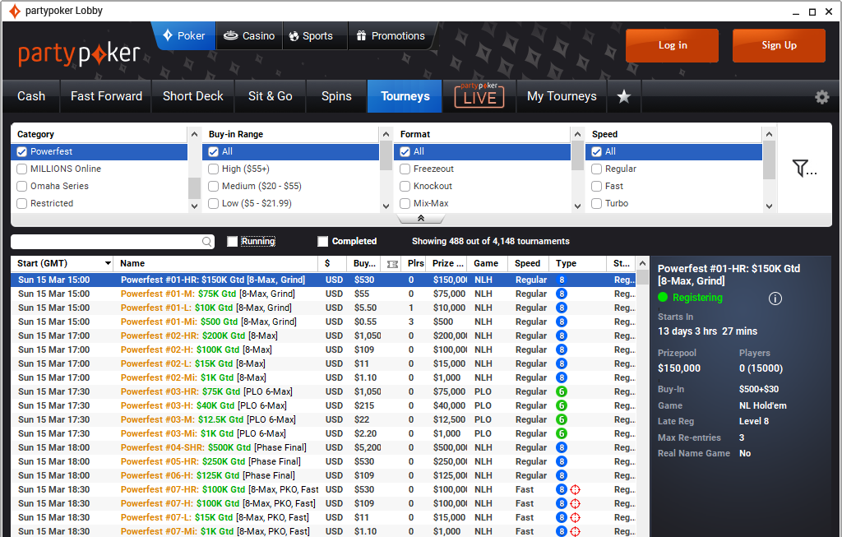Image resolution: width=842 pixels, height=537 pixels.
Task: Click 8-max icon in Powerfest #02-HR row
Action: coord(561,336)
